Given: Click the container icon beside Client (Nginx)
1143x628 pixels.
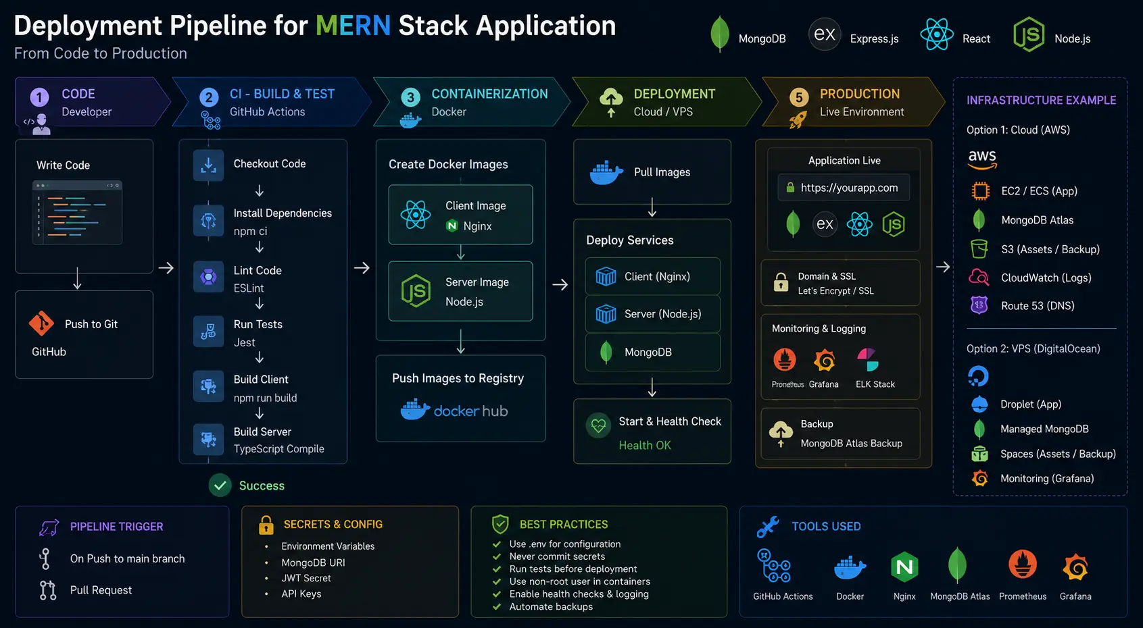Looking at the screenshot, I should [x=606, y=276].
